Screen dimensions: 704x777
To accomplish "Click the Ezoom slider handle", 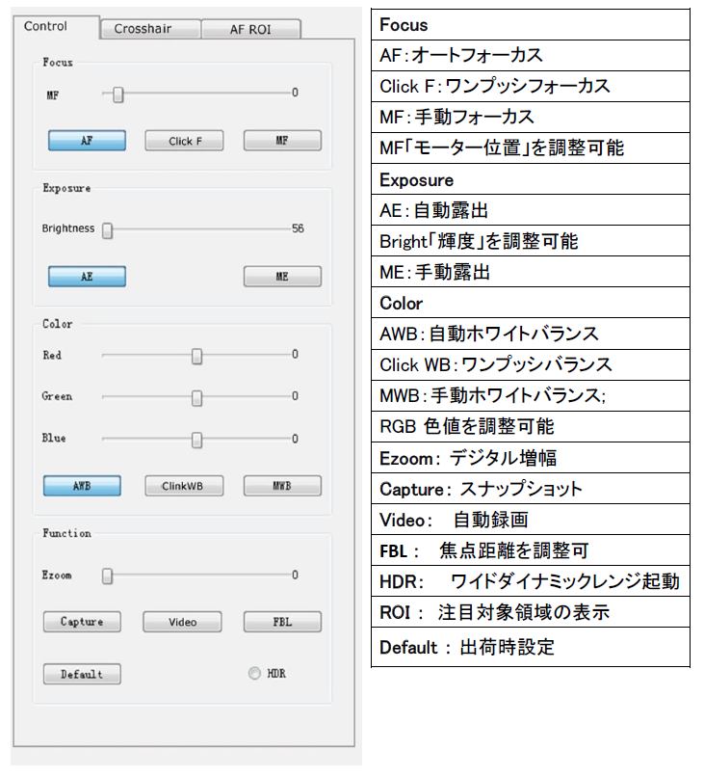I will click(108, 576).
